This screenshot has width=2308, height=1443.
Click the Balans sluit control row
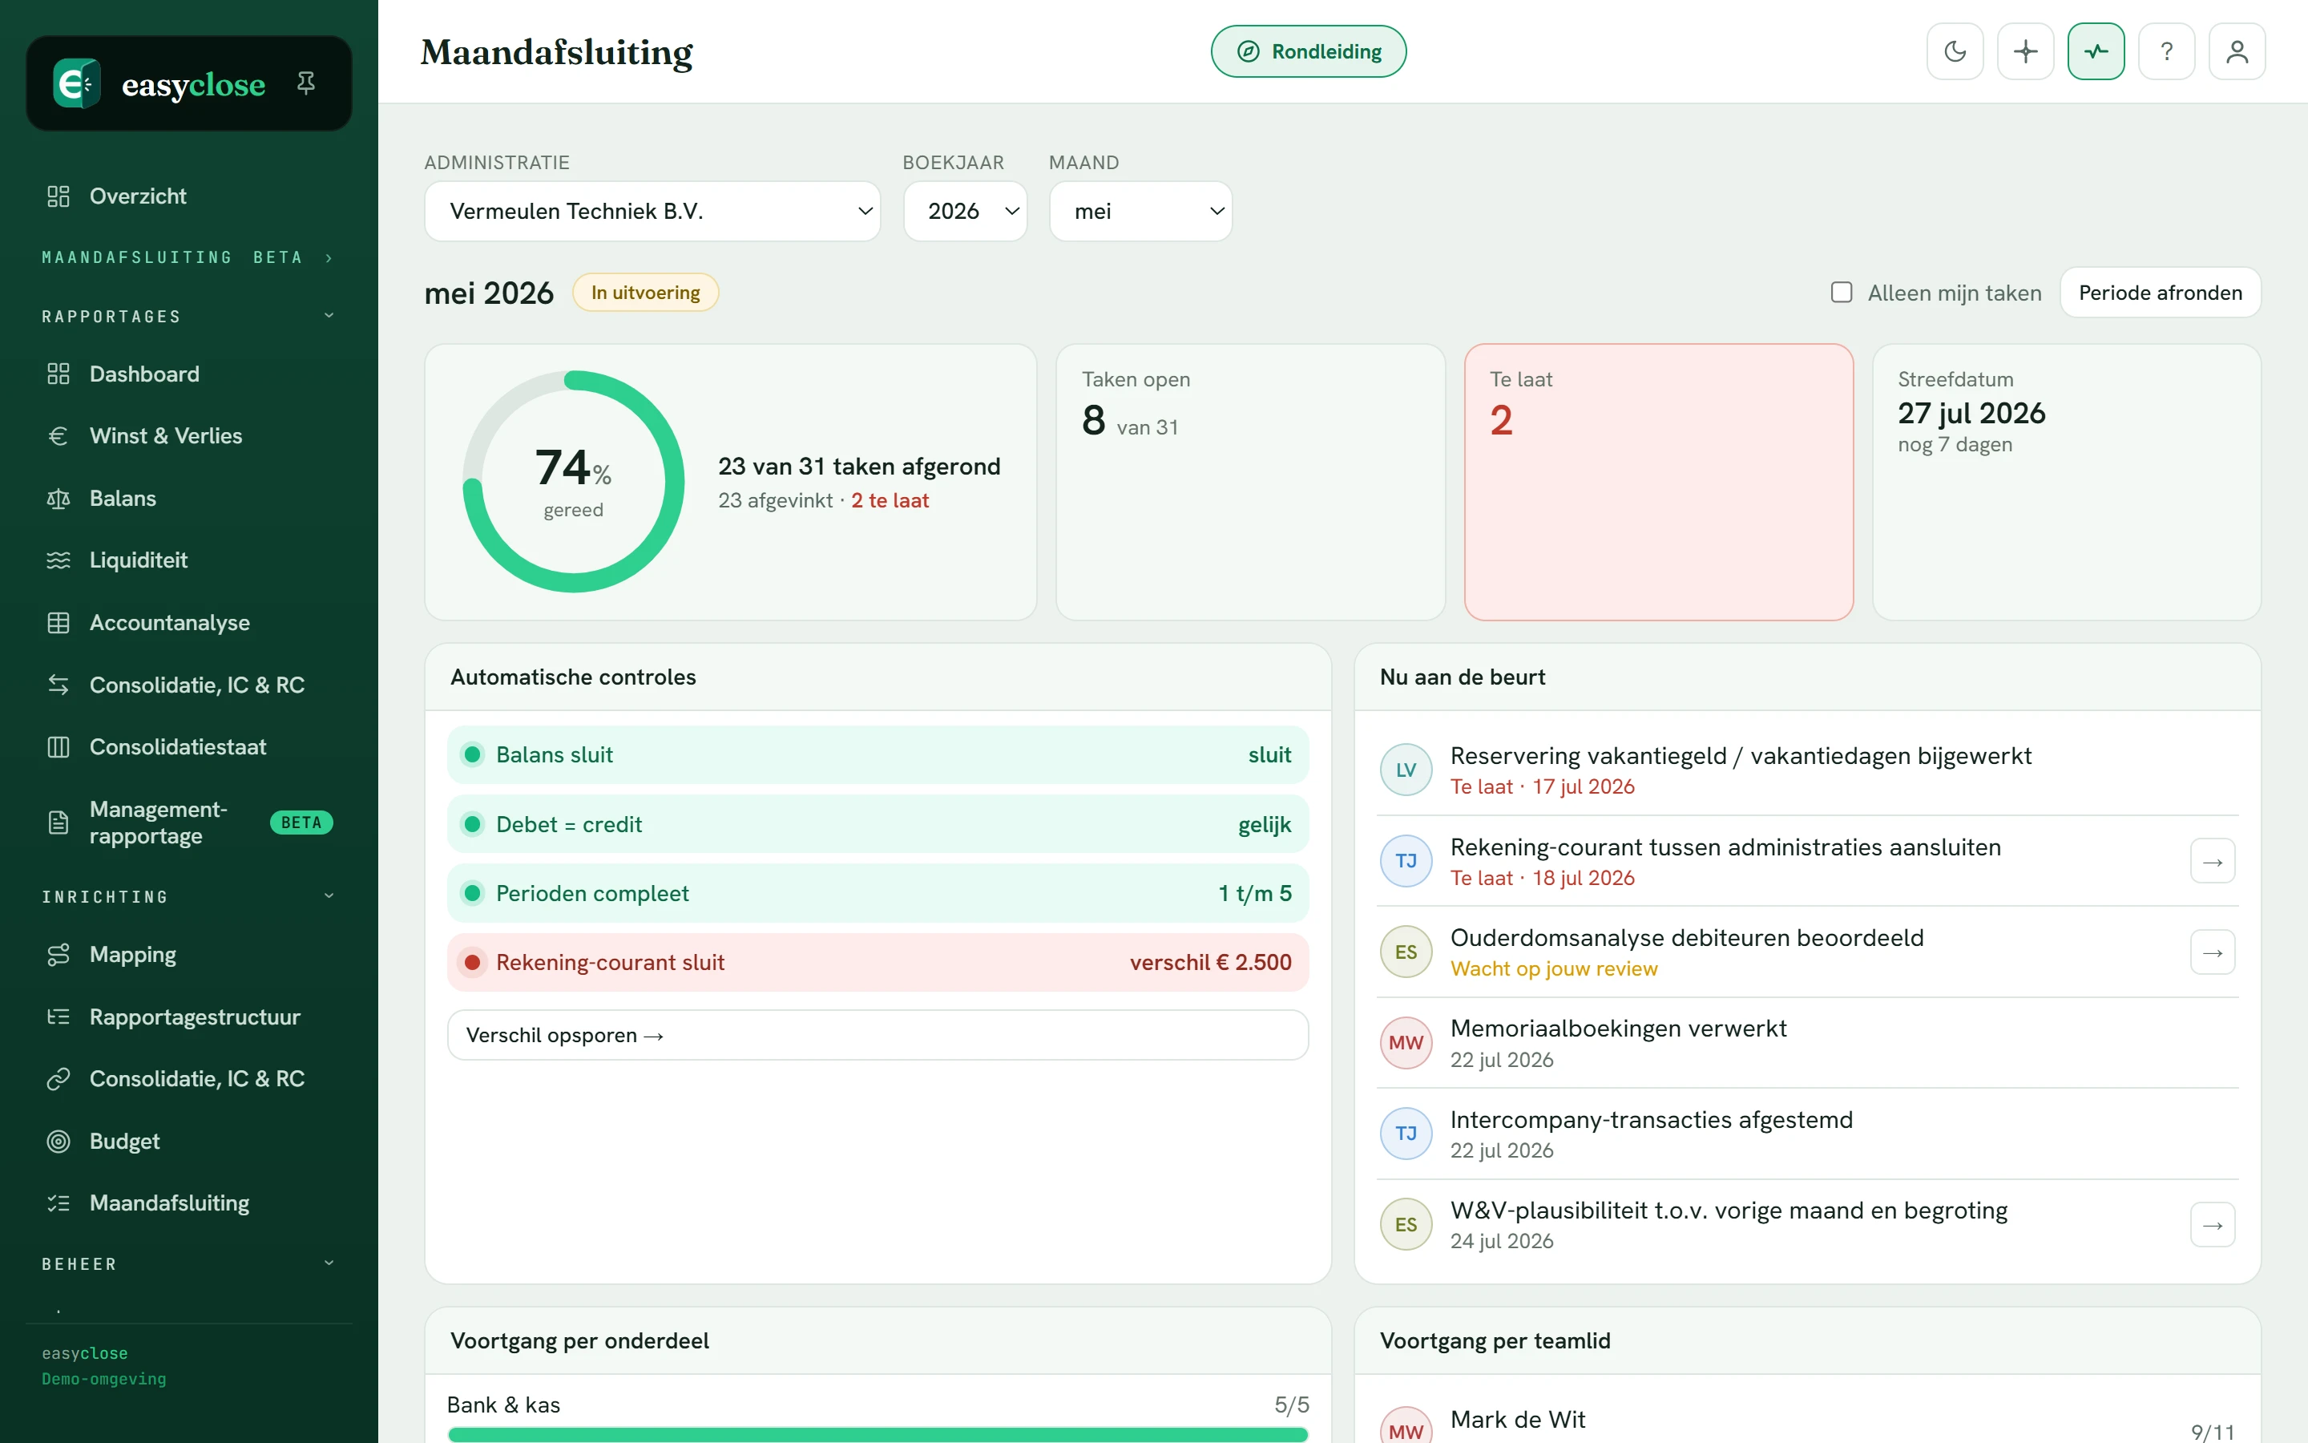click(x=878, y=755)
